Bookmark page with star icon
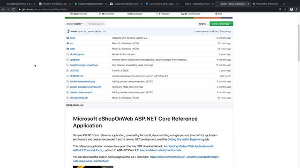This screenshot has height=168, width=300. click(x=285, y=9)
